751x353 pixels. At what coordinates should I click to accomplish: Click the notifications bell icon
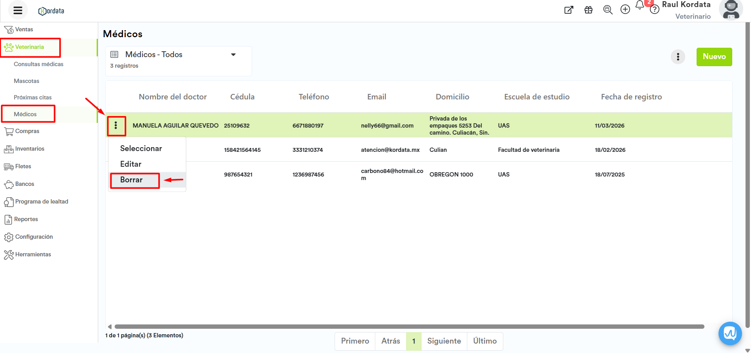(x=639, y=5)
